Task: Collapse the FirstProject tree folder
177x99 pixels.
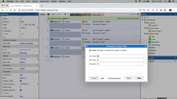Action: (142, 20)
